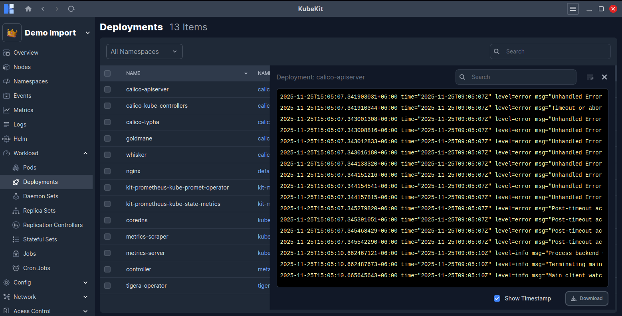
Task: Select the Helm section in the sidebar
Action: pyautogui.click(x=20, y=138)
